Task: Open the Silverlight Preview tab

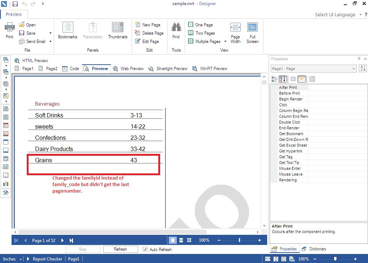Action: [168, 69]
